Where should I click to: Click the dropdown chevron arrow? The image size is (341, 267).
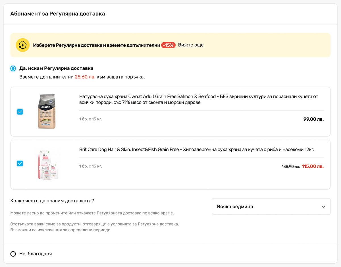click(324, 207)
